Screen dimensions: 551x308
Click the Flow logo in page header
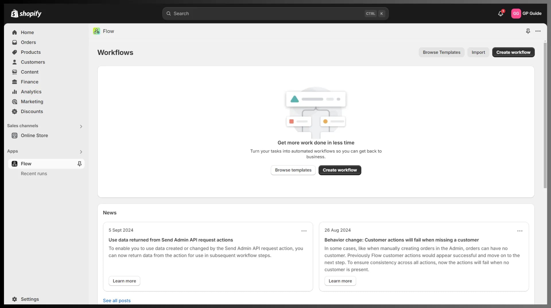(x=97, y=31)
